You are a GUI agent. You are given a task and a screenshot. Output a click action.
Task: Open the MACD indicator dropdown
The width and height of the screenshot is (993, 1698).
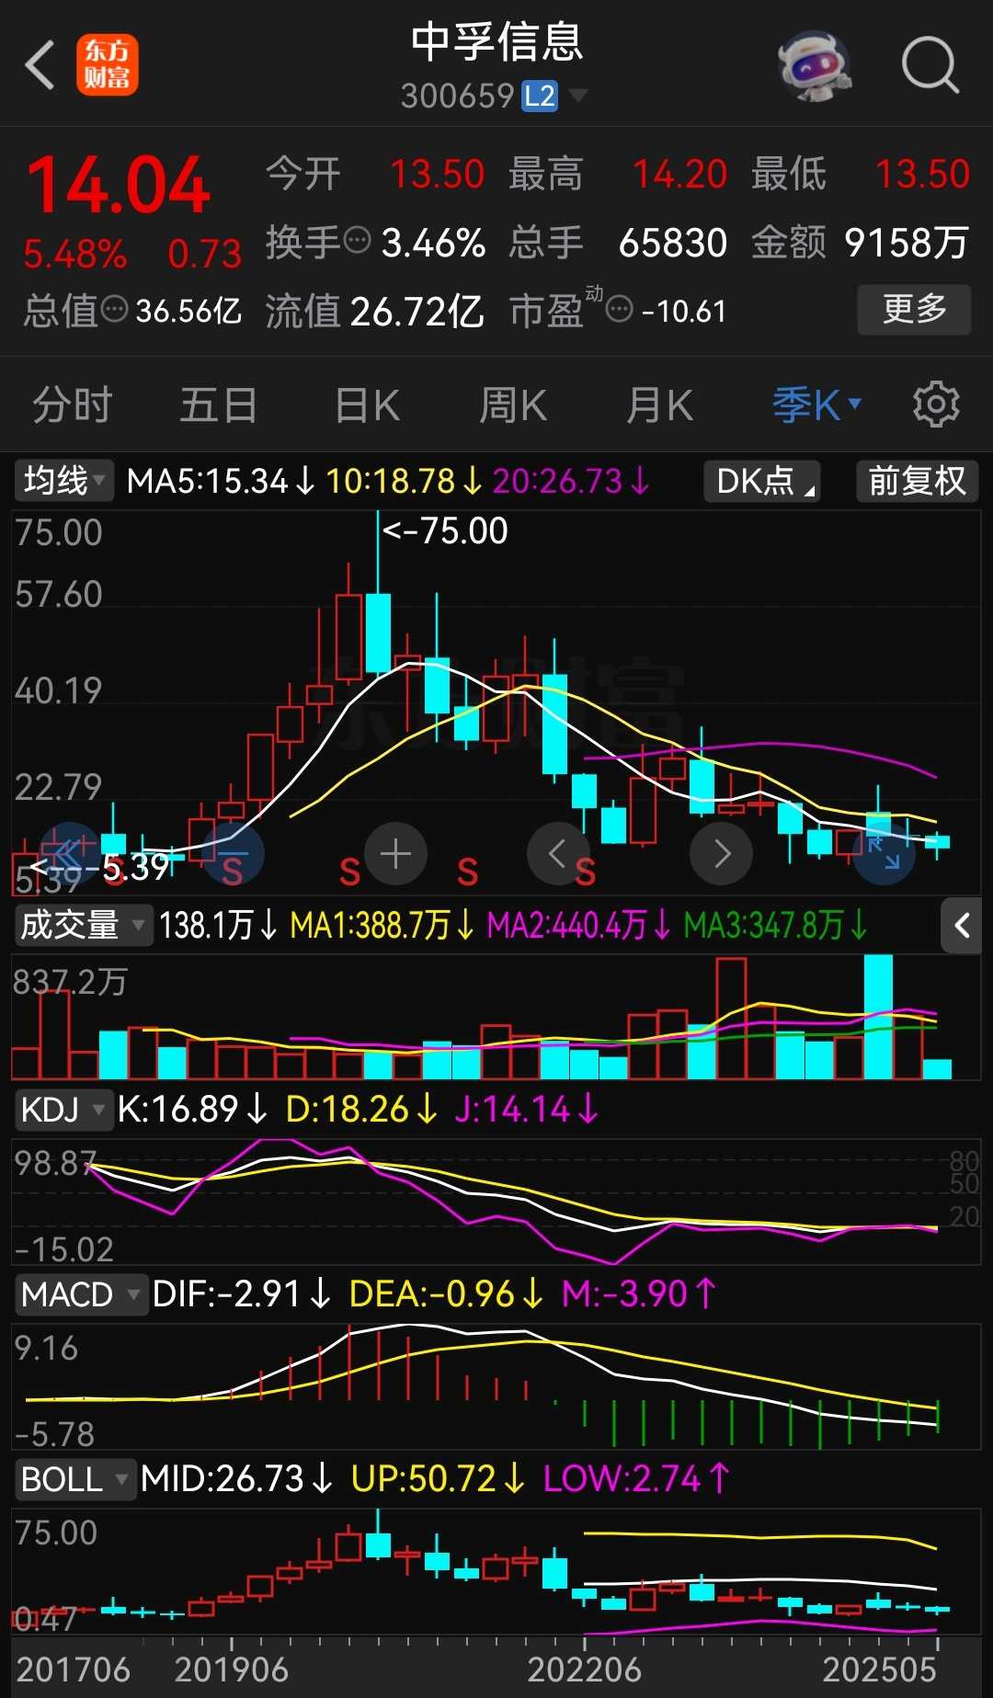tap(81, 1294)
